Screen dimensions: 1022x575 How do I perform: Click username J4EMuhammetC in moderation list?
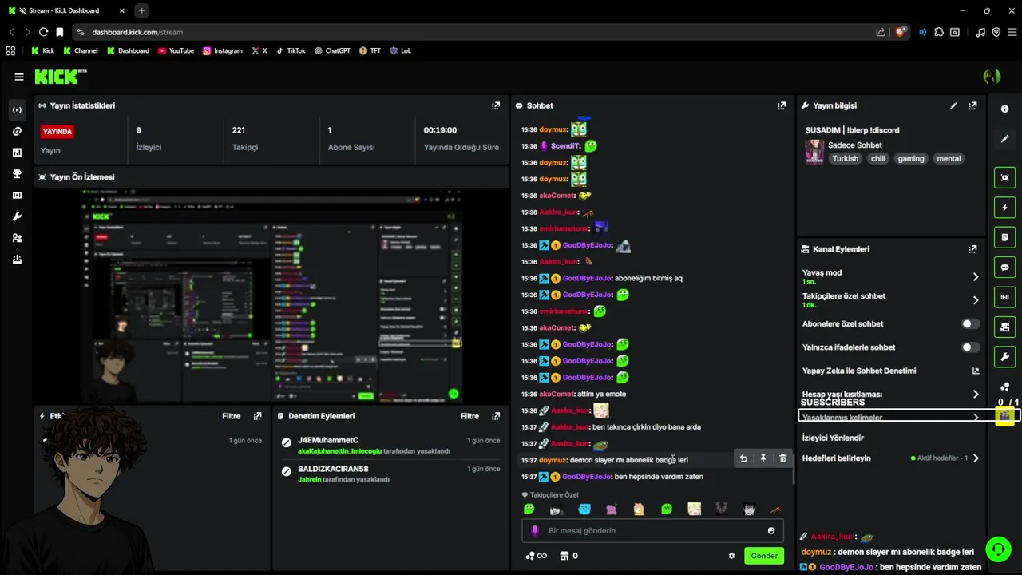(328, 441)
